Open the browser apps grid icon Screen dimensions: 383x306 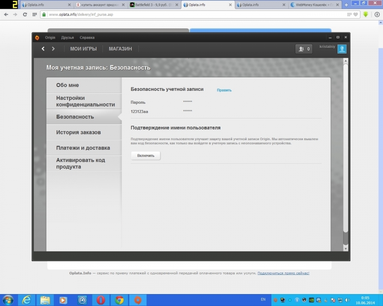(34, 15)
